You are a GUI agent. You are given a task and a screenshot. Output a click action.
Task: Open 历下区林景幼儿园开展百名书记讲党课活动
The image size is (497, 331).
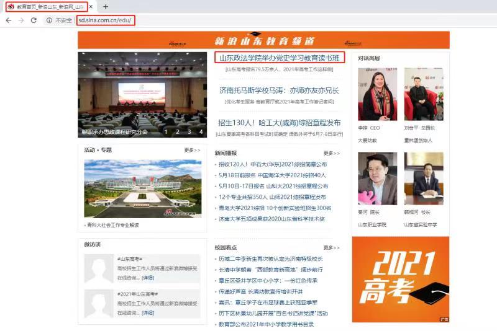(273, 313)
